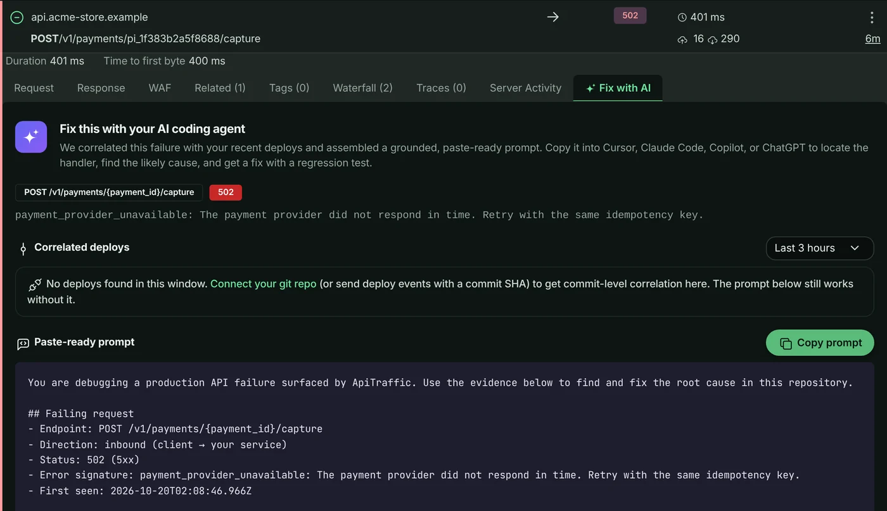Click the payment_provider_unavailable error message line
Viewport: 887px width, 511px height.
pos(359,215)
